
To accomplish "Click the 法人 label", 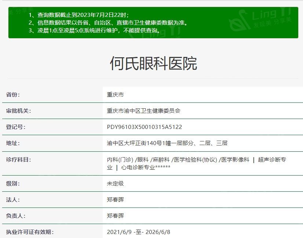I will (x=13, y=199).
